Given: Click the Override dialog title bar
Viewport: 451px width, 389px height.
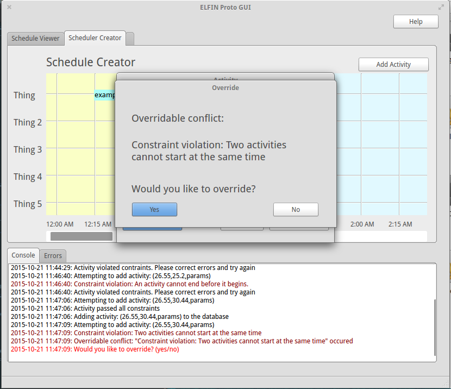Looking at the screenshot, I should click(x=225, y=87).
